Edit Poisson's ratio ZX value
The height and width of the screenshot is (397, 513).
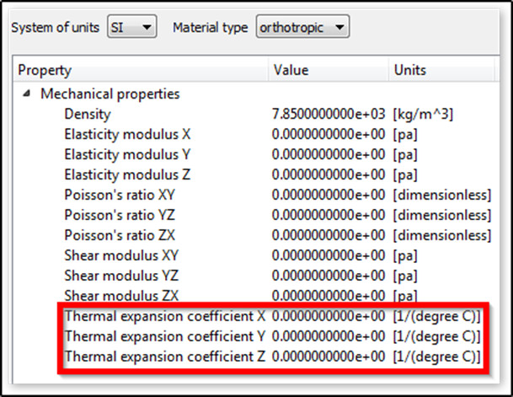click(329, 235)
